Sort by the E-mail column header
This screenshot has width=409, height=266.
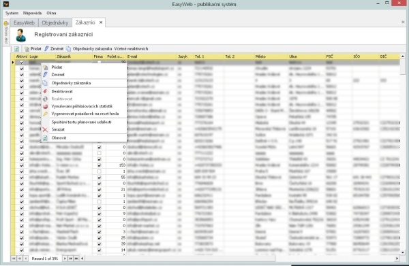pos(151,56)
